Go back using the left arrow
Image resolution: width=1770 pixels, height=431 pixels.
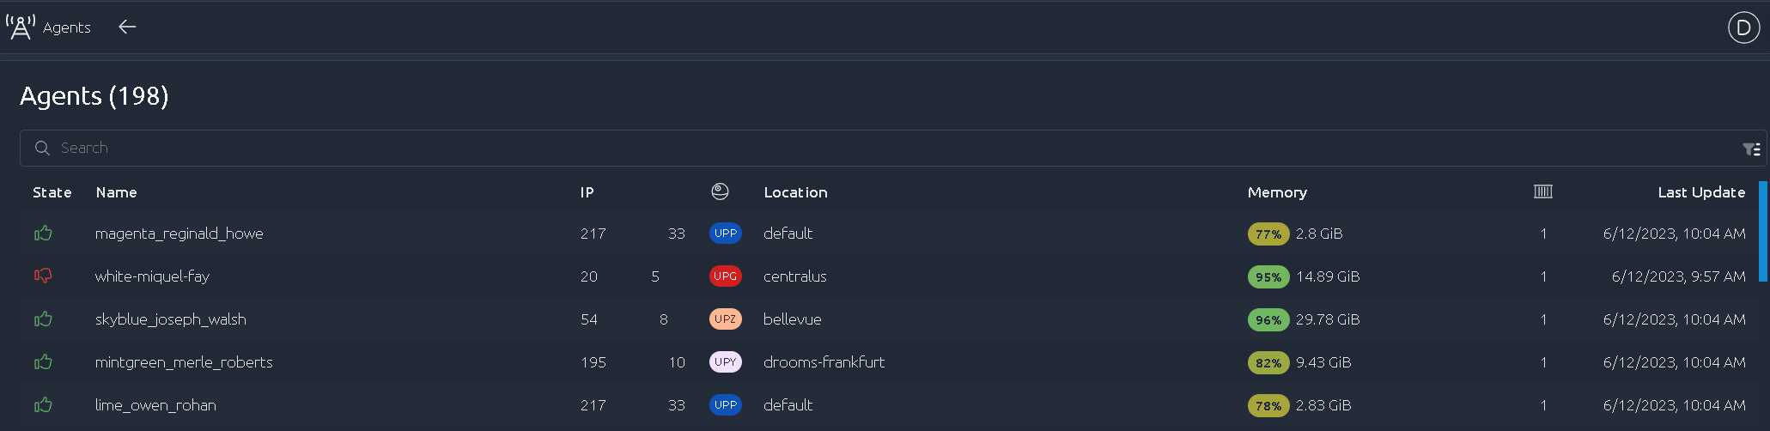(x=127, y=27)
